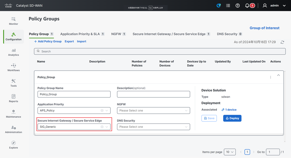The height and width of the screenshot is (158, 291).
Task: Click the Deploy button
Action: [x=232, y=118]
